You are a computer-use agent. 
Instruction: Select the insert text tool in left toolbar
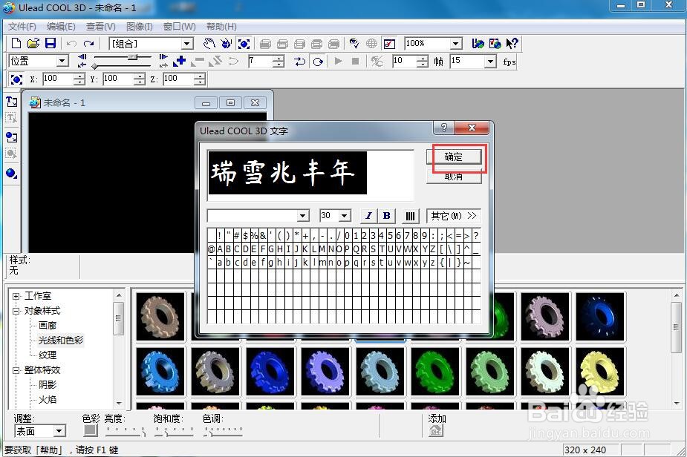[11, 102]
